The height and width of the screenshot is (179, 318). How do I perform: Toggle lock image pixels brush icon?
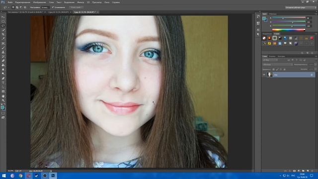[277, 70]
